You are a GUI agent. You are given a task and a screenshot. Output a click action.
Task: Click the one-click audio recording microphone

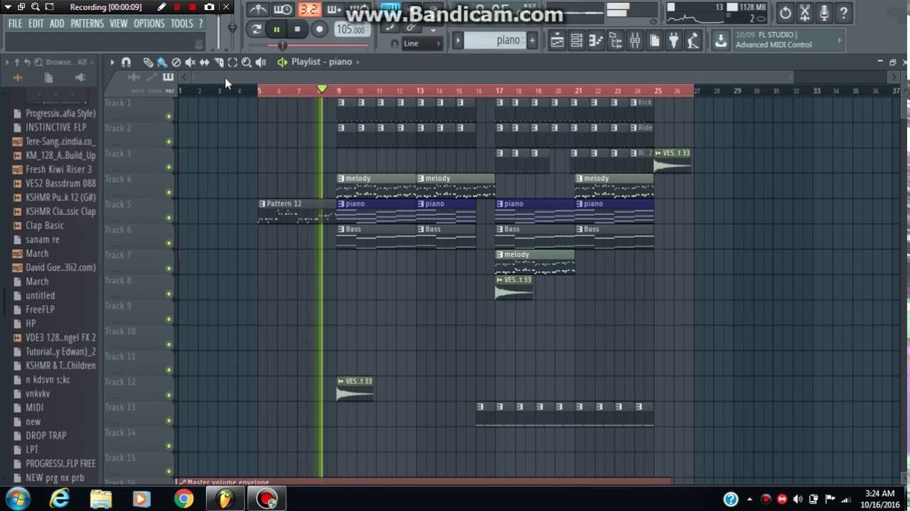[824, 13]
